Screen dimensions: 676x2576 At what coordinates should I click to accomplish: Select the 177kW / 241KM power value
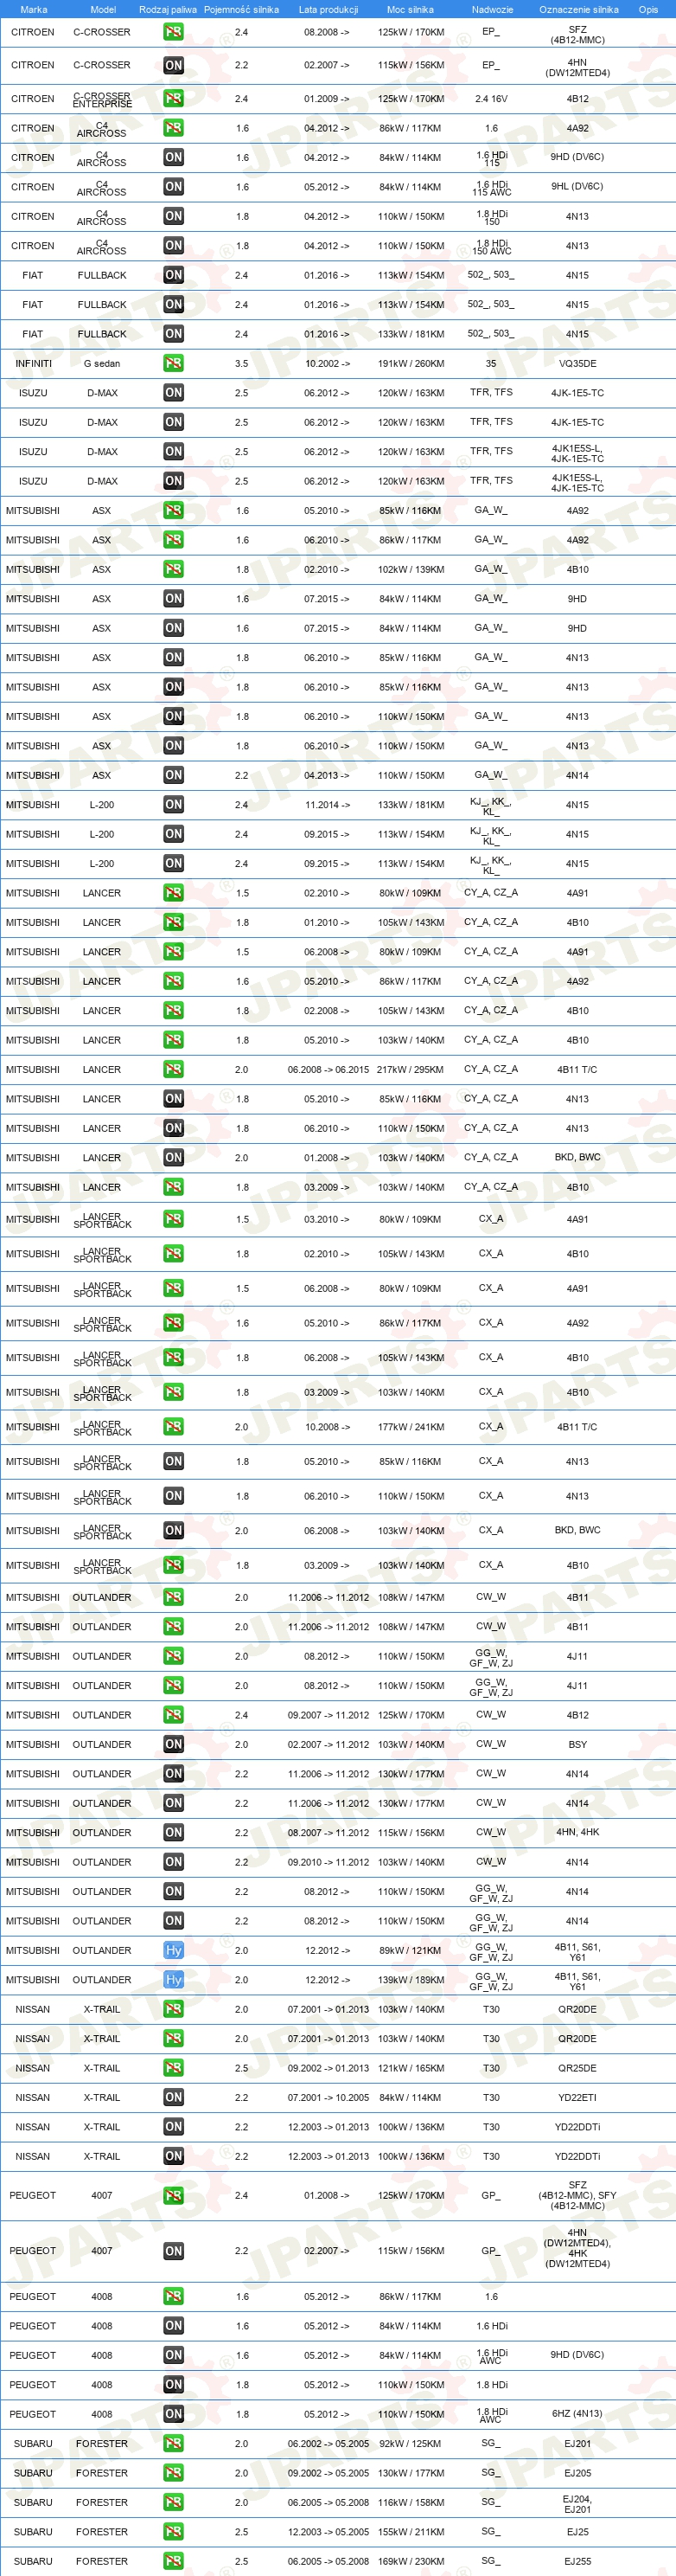pyautogui.click(x=411, y=1427)
